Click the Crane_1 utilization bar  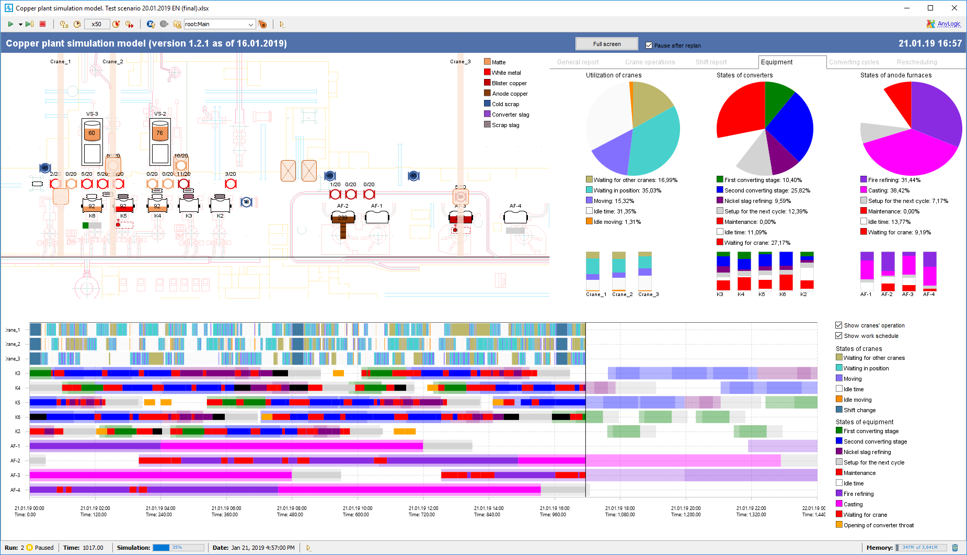pos(593,271)
